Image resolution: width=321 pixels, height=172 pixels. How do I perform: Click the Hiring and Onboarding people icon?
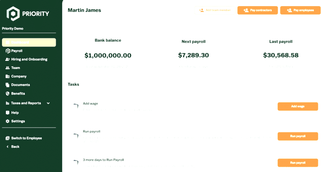pyautogui.click(x=8, y=59)
